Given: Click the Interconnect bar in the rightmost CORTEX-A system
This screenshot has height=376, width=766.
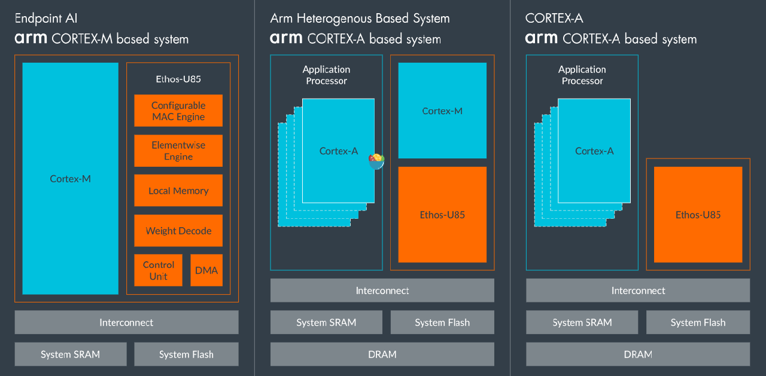Looking at the screenshot, I should point(638,291).
